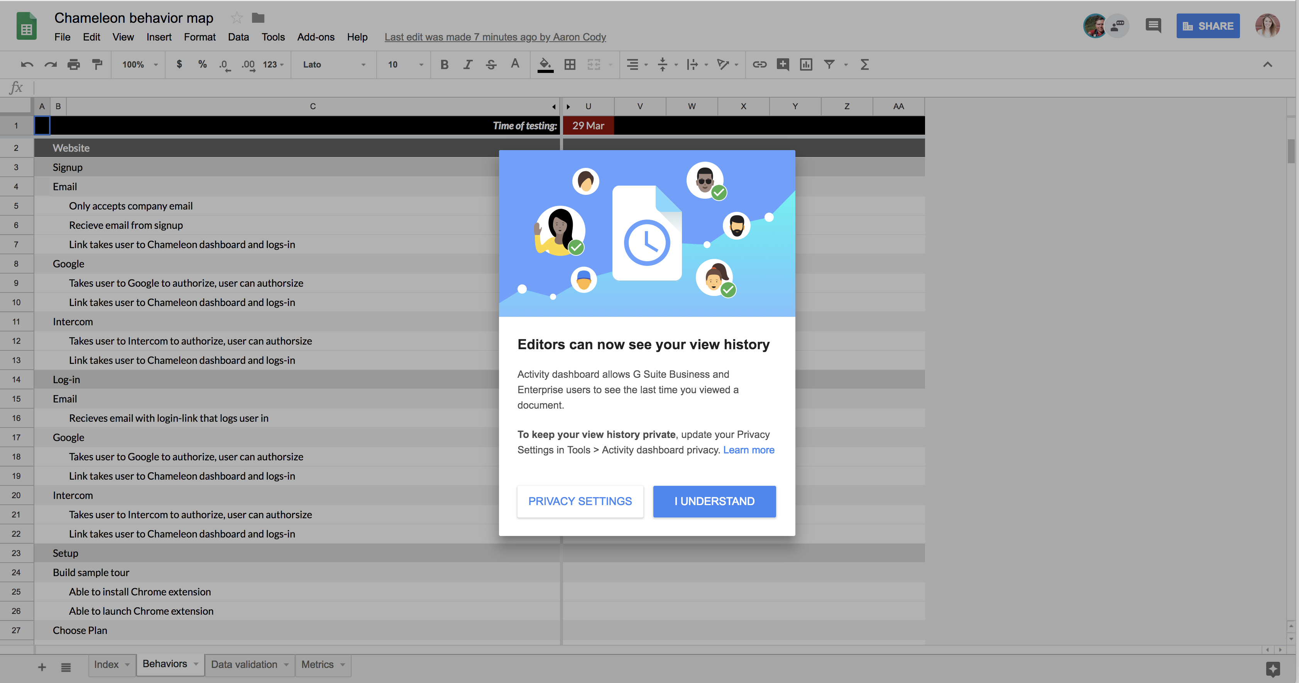Format as currency with dollar icon
The image size is (1299, 683).
pyautogui.click(x=179, y=64)
